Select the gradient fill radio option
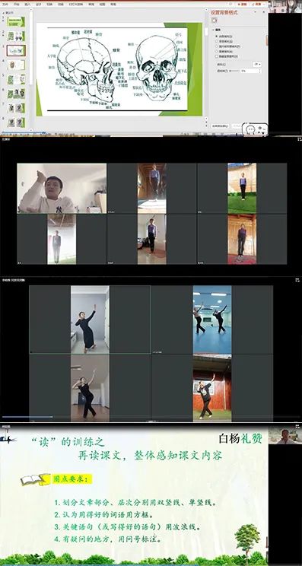 [217, 42]
